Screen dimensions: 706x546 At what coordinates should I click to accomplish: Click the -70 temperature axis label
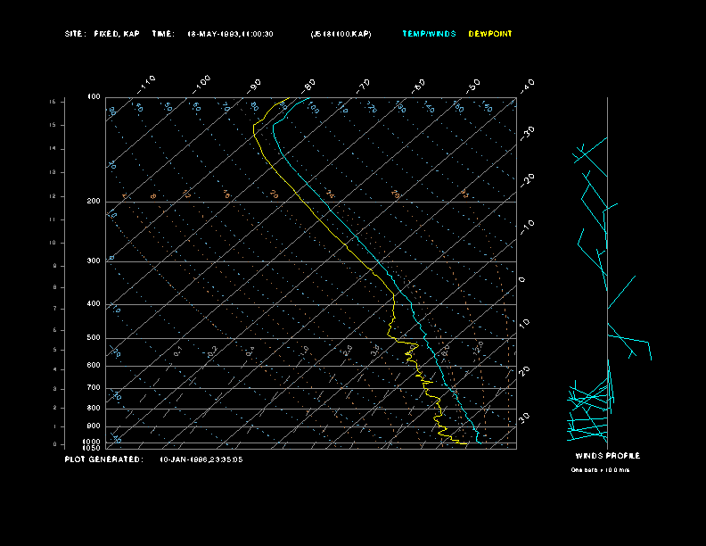click(x=364, y=86)
